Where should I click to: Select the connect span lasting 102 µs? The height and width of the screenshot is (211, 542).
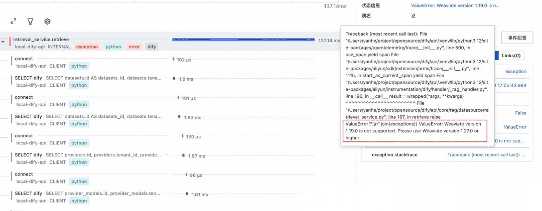[24, 59]
